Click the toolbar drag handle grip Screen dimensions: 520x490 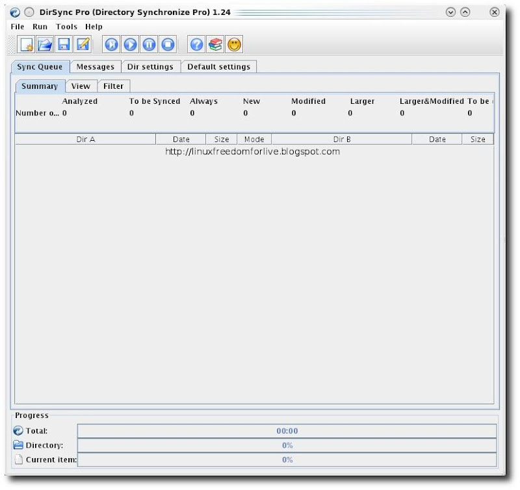point(12,44)
